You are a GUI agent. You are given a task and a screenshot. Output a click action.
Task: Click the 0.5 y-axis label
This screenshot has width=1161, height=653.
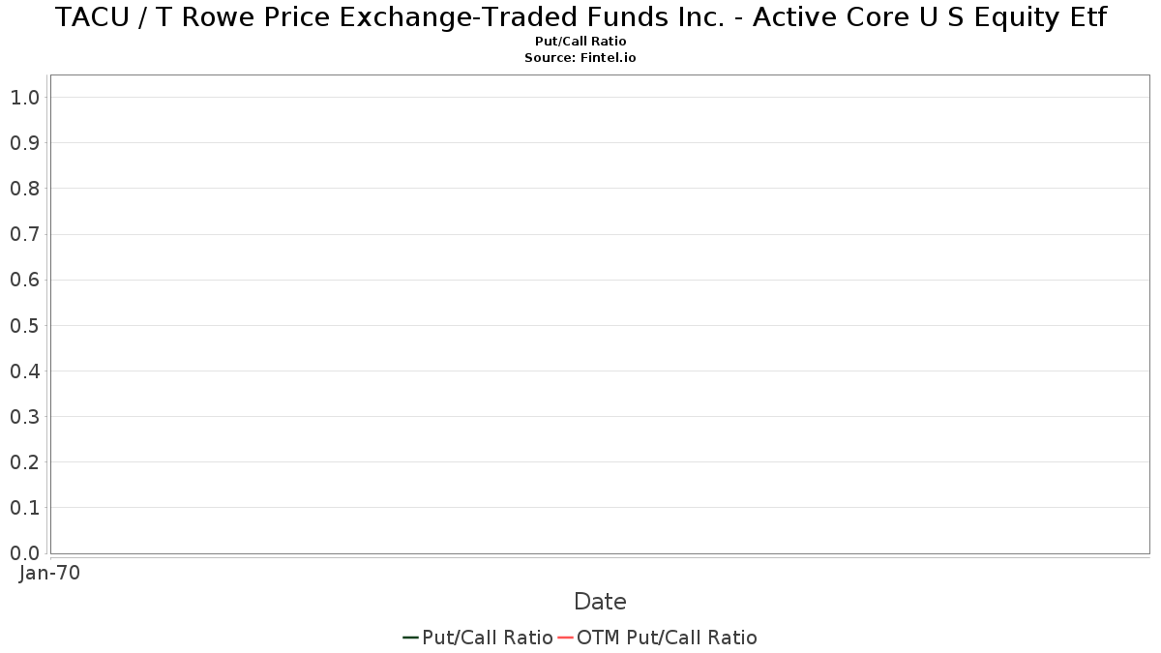click(24, 325)
